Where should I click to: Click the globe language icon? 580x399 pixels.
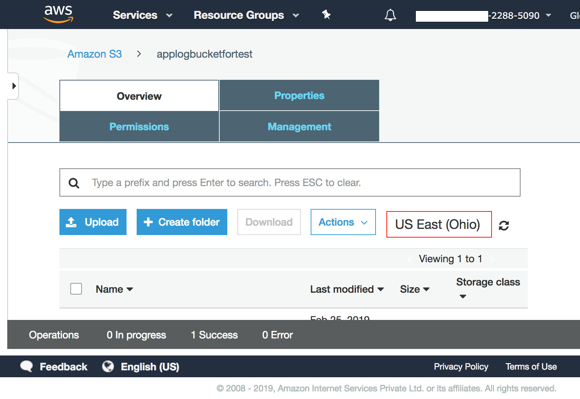tap(108, 366)
